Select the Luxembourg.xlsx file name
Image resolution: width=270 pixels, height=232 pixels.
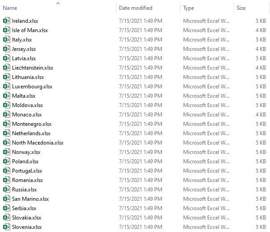pos(32,87)
